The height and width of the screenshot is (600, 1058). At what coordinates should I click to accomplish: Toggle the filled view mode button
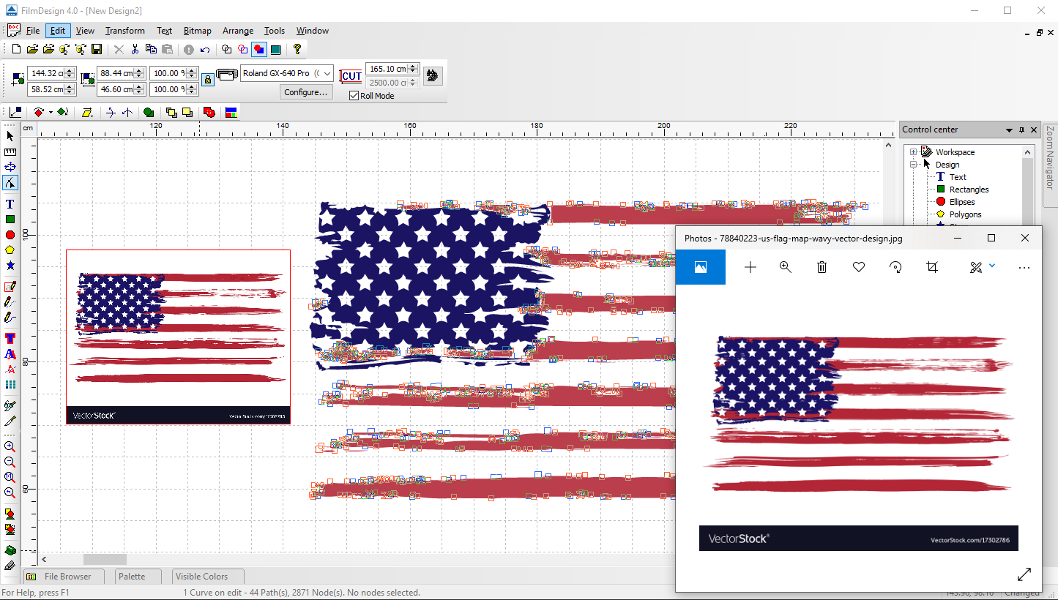click(x=258, y=50)
